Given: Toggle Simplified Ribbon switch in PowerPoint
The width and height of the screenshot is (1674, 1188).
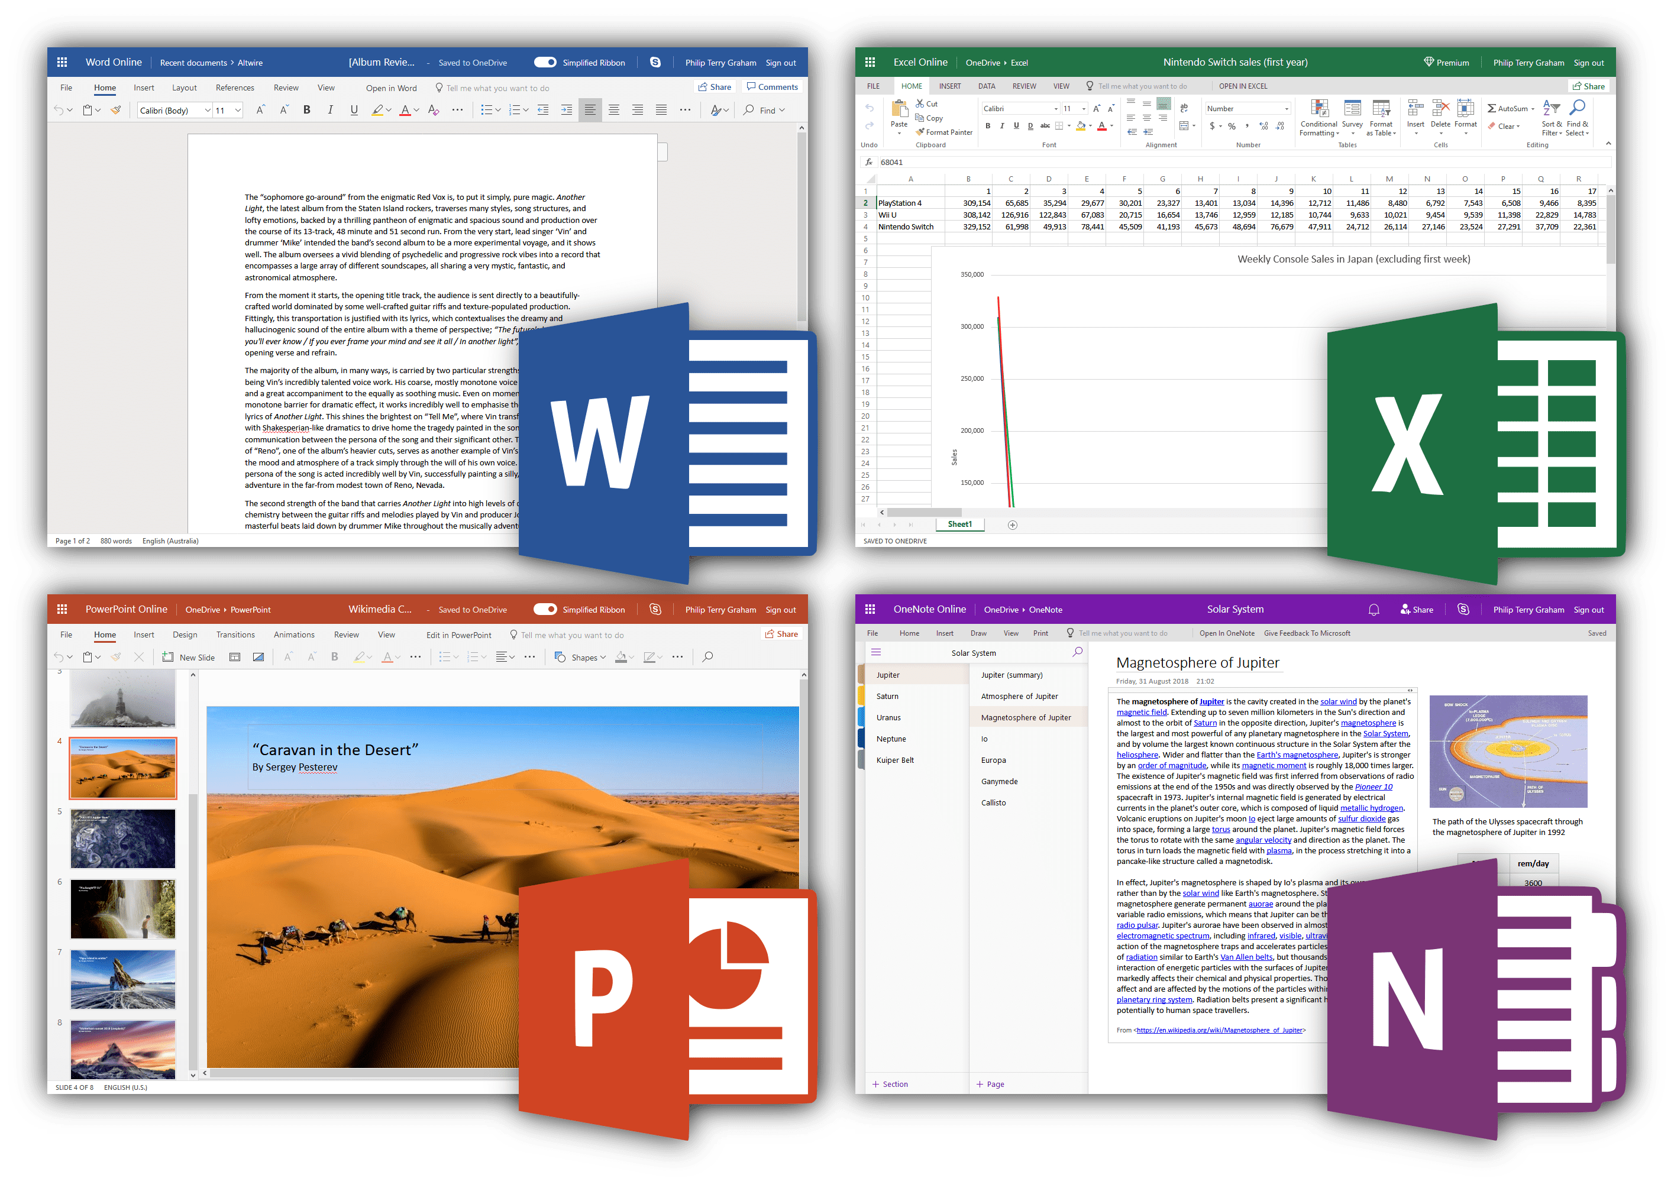Looking at the screenshot, I should [x=545, y=609].
